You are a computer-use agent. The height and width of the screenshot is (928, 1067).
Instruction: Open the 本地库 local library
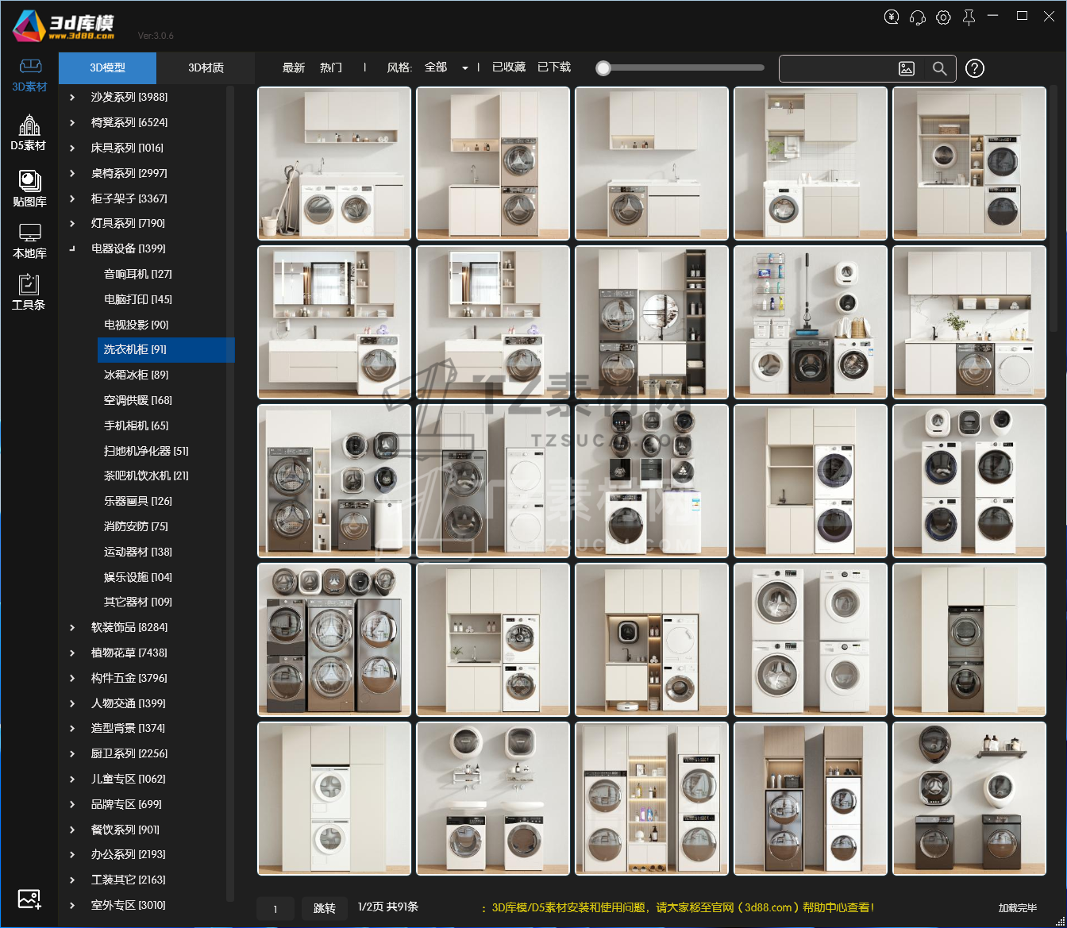29,241
